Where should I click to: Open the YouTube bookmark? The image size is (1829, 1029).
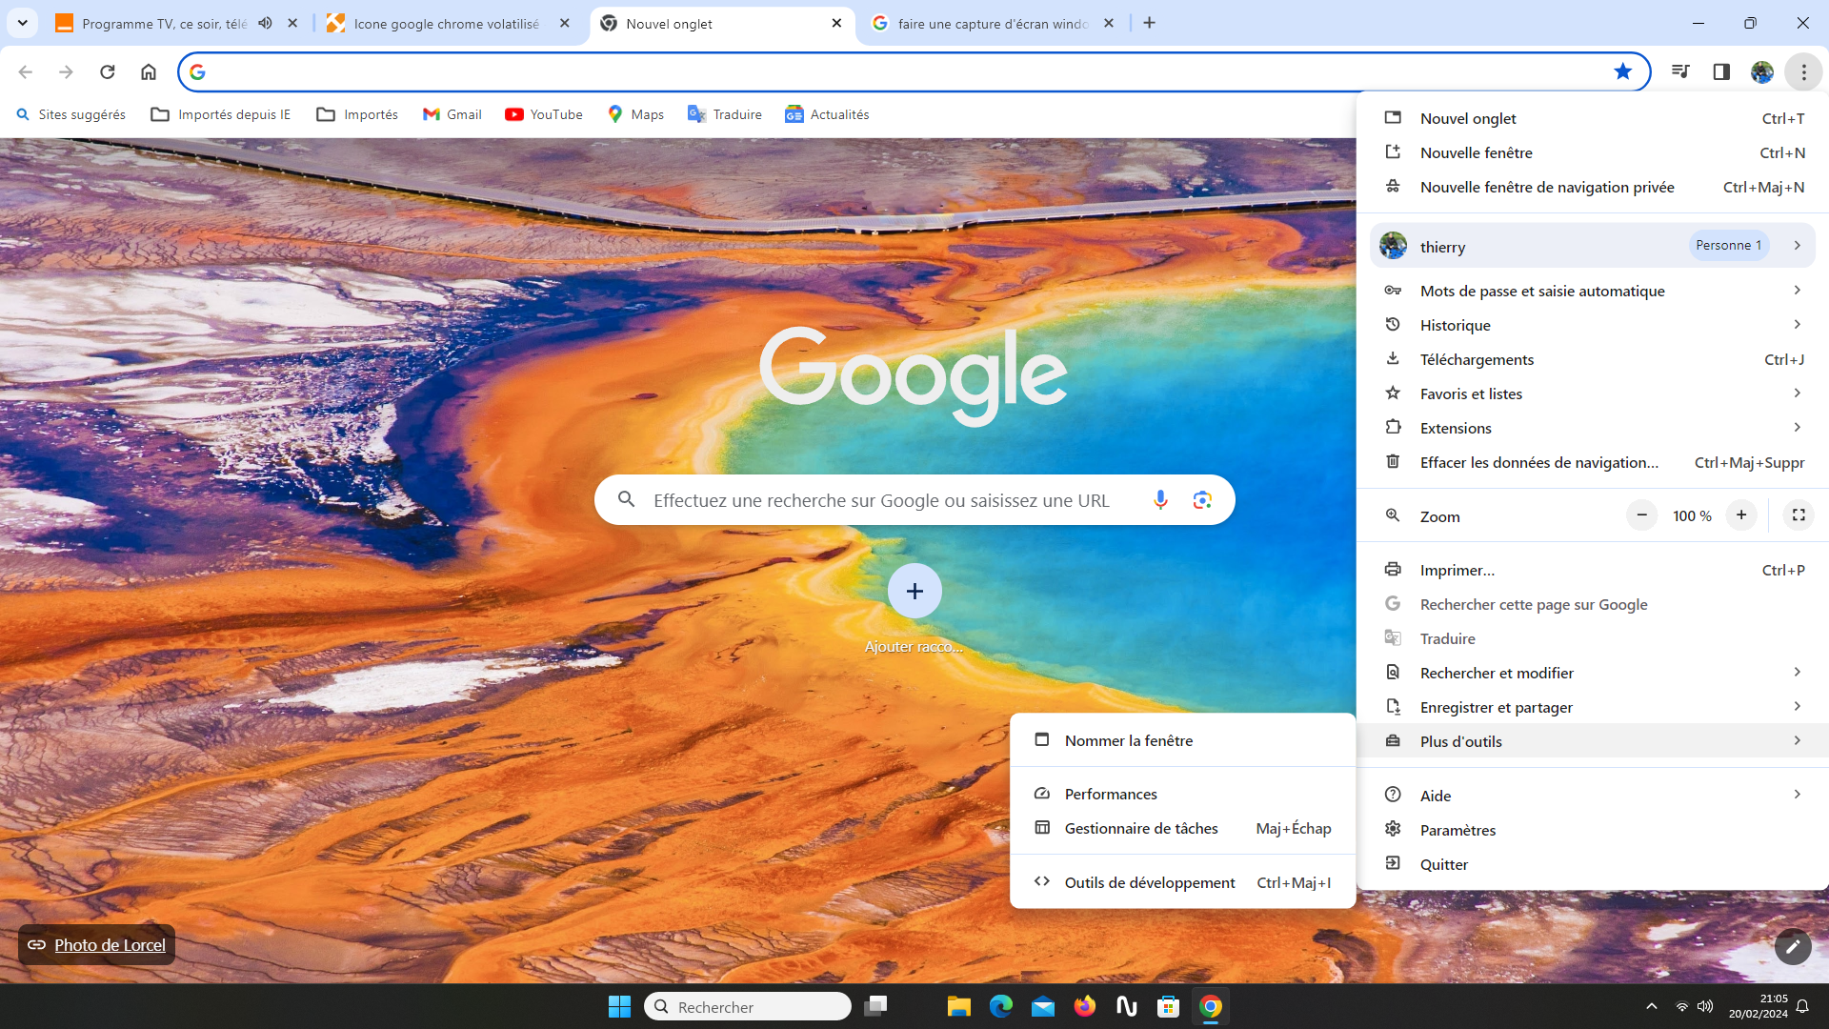pyautogui.click(x=544, y=114)
